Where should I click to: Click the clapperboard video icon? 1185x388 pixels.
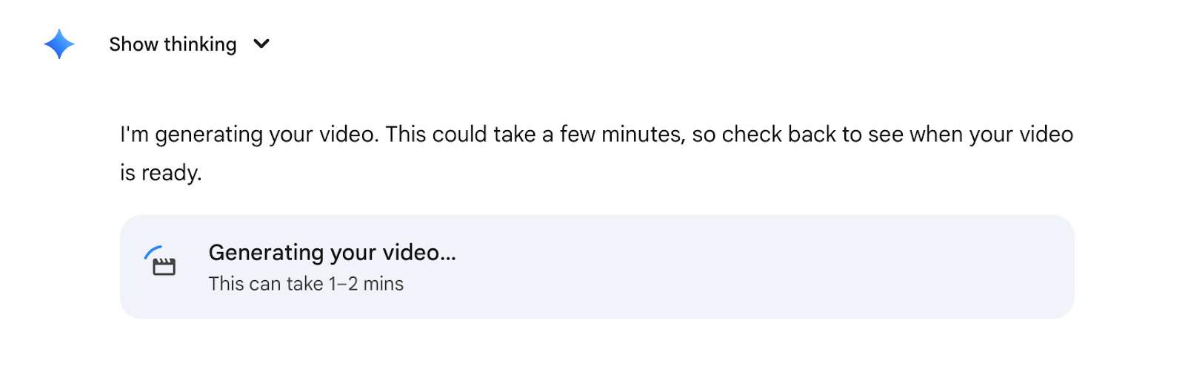coord(164,267)
